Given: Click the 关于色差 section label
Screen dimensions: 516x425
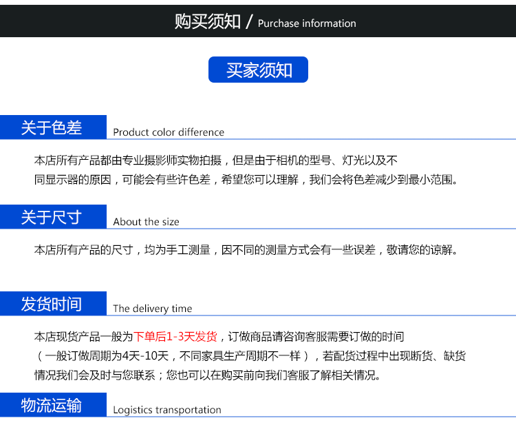Looking at the screenshot, I should tap(53, 127).
